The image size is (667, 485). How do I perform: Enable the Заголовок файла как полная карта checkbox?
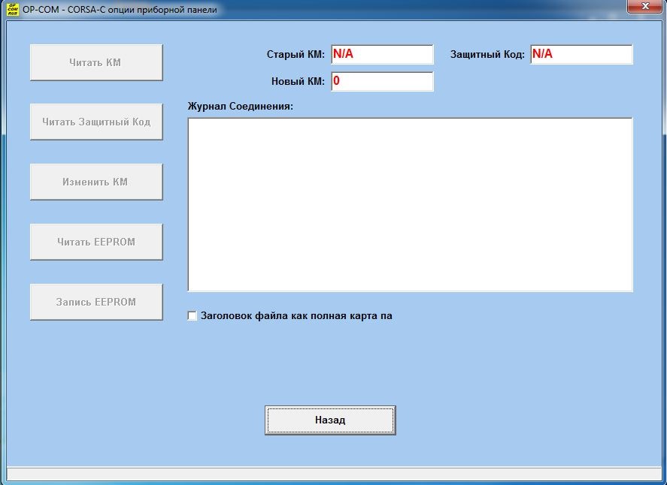tap(193, 316)
